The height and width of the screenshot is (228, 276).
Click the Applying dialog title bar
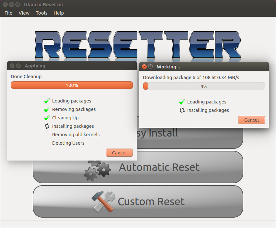click(x=72, y=66)
